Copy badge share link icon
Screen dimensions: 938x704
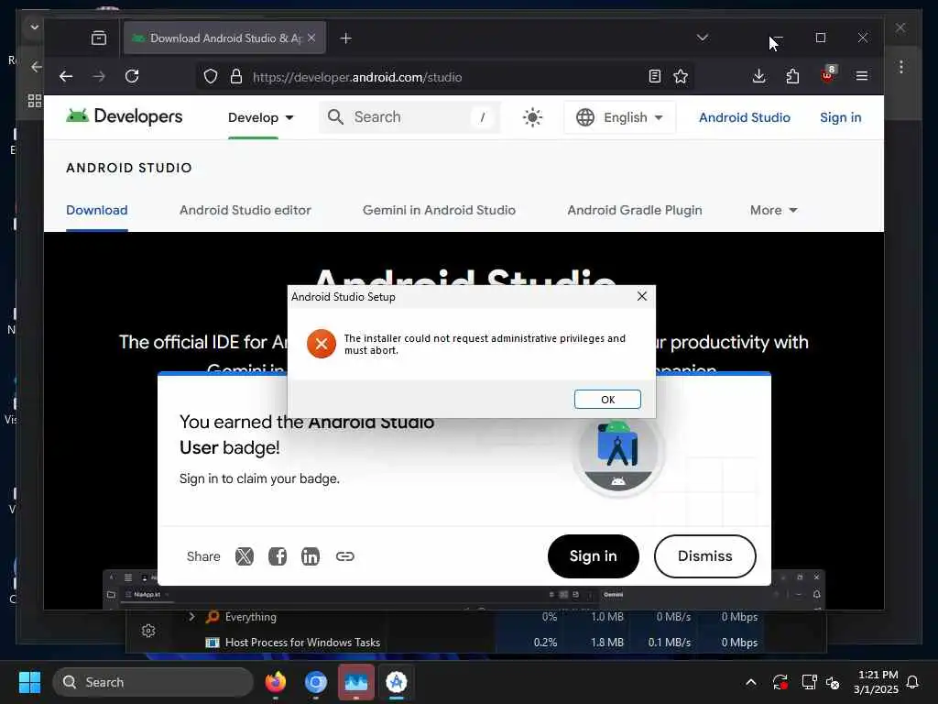(x=344, y=556)
